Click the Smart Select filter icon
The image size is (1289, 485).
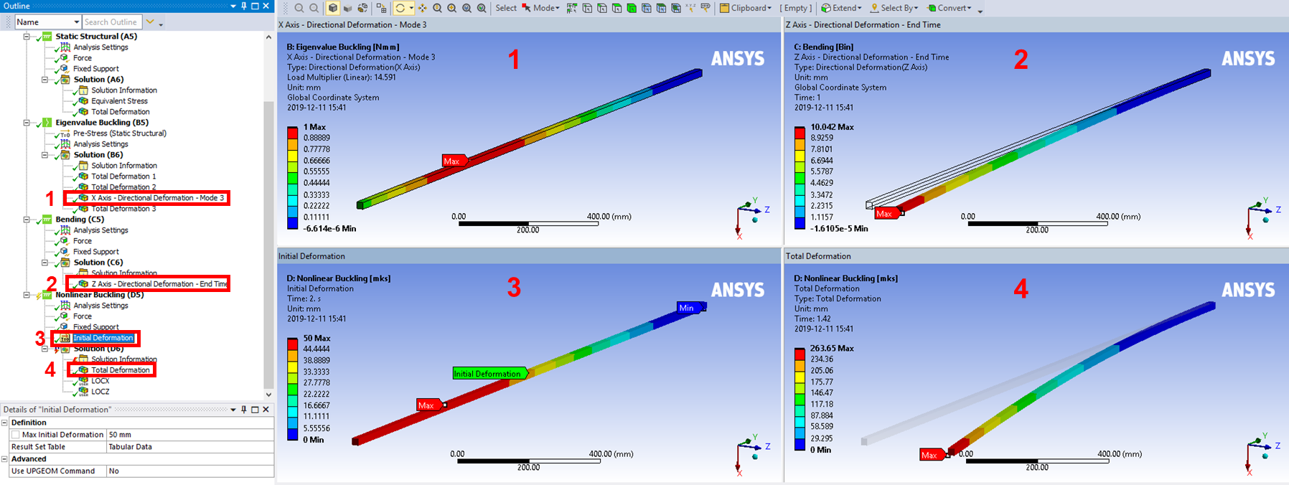pos(571,8)
